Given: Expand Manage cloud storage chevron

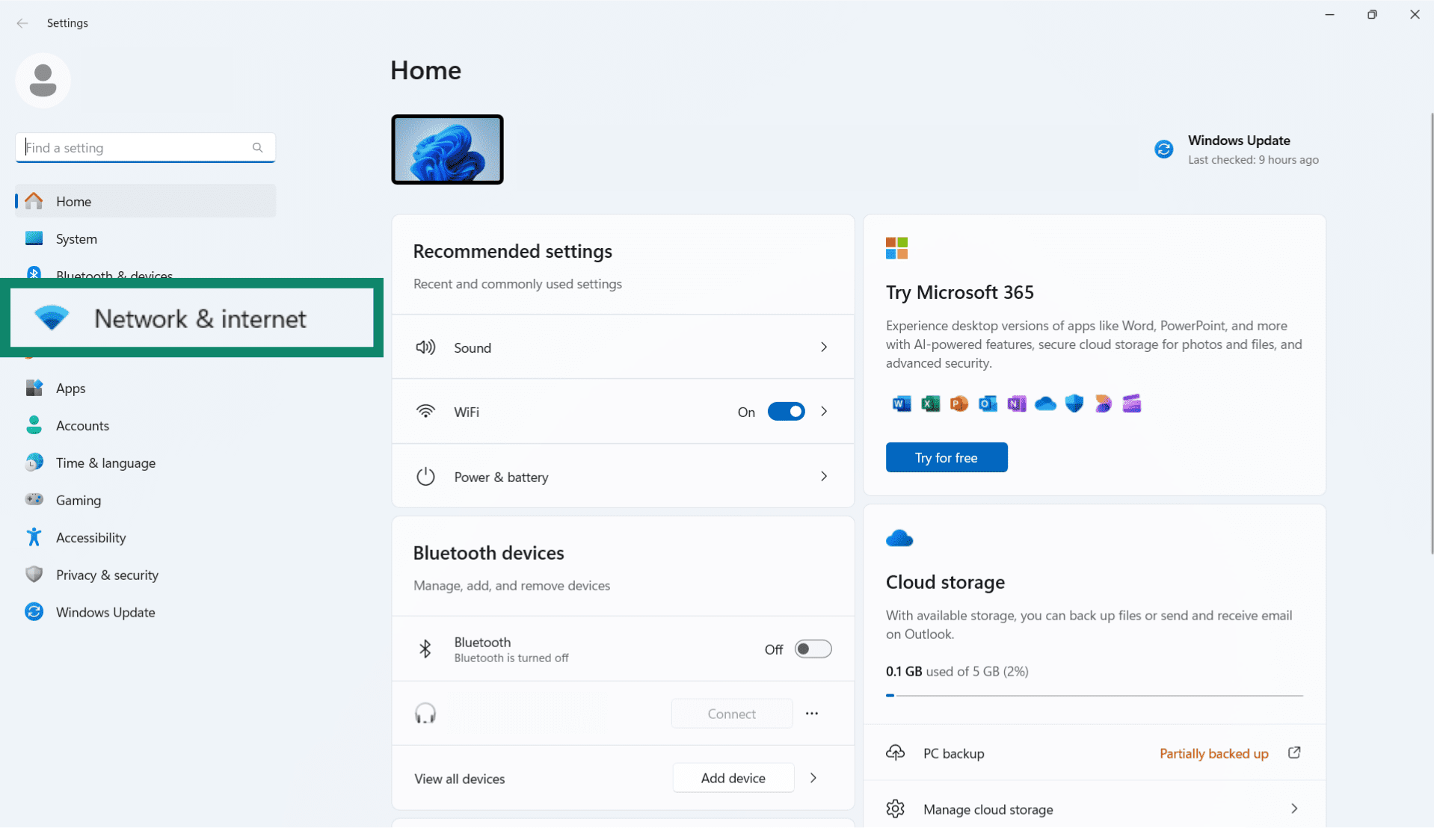Looking at the screenshot, I should click(x=1294, y=809).
